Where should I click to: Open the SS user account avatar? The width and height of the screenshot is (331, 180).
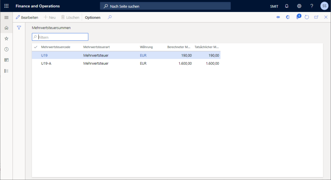tap(324, 6)
